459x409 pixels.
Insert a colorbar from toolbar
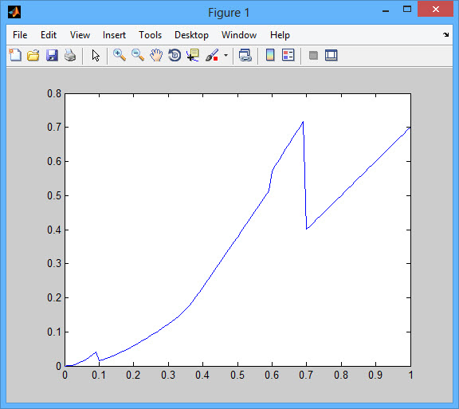270,55
